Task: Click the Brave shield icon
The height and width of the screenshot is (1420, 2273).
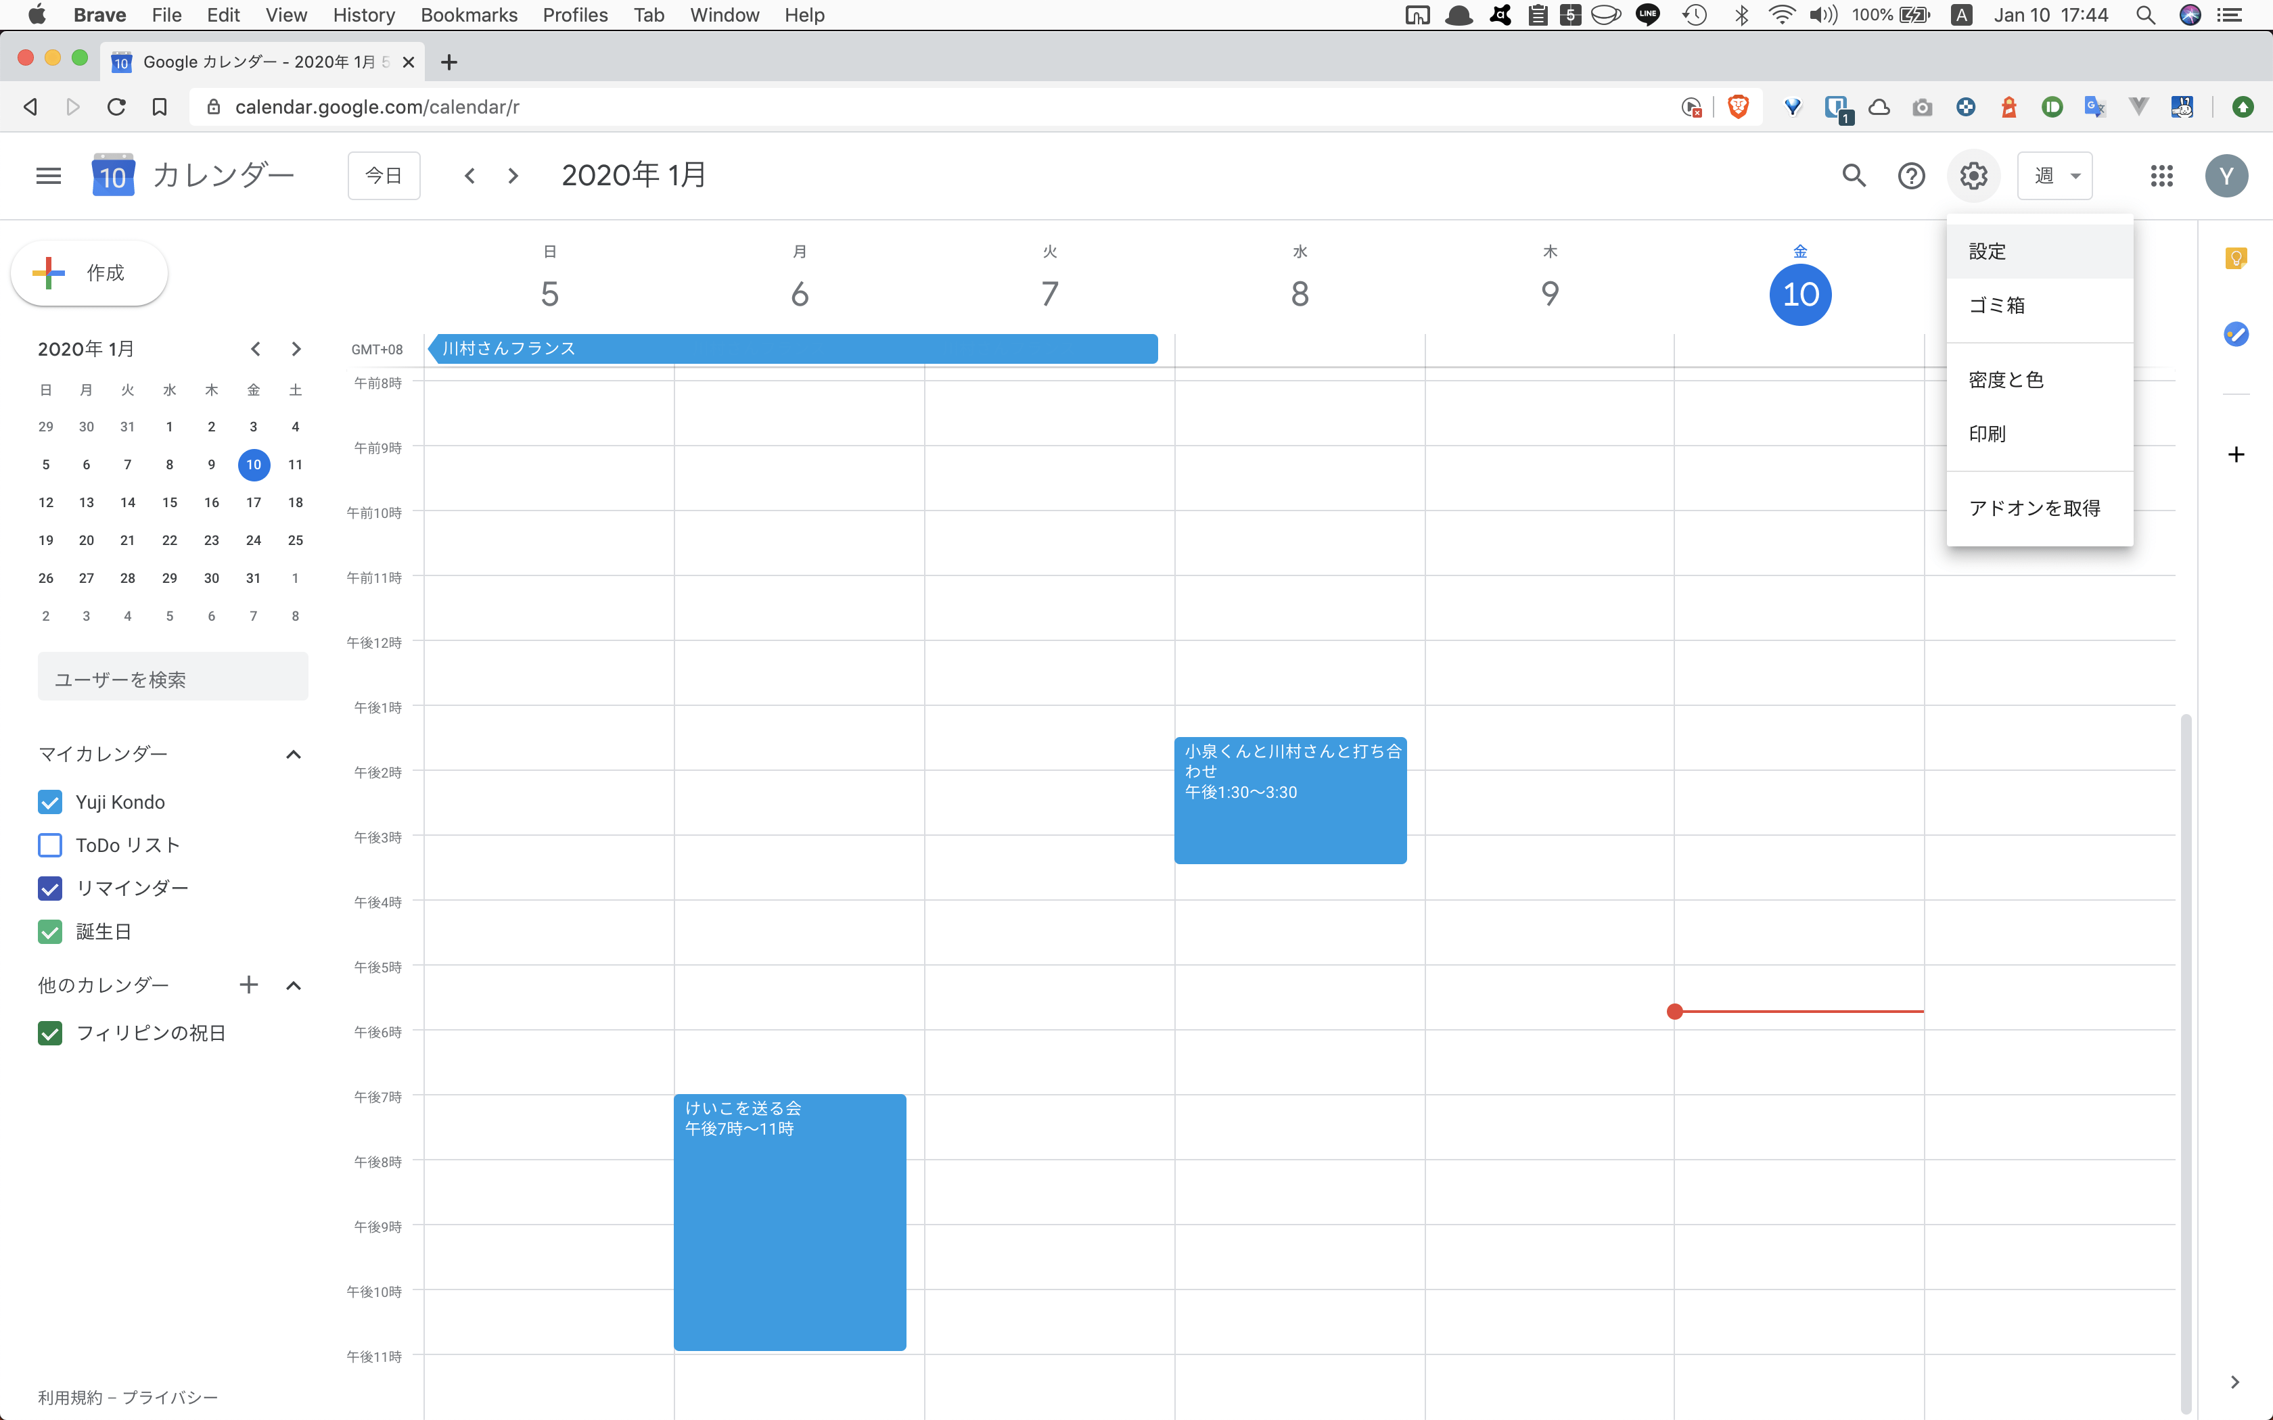Action: 1737,106
